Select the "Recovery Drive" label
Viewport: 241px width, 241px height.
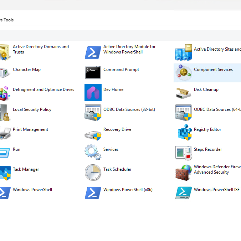117,129
